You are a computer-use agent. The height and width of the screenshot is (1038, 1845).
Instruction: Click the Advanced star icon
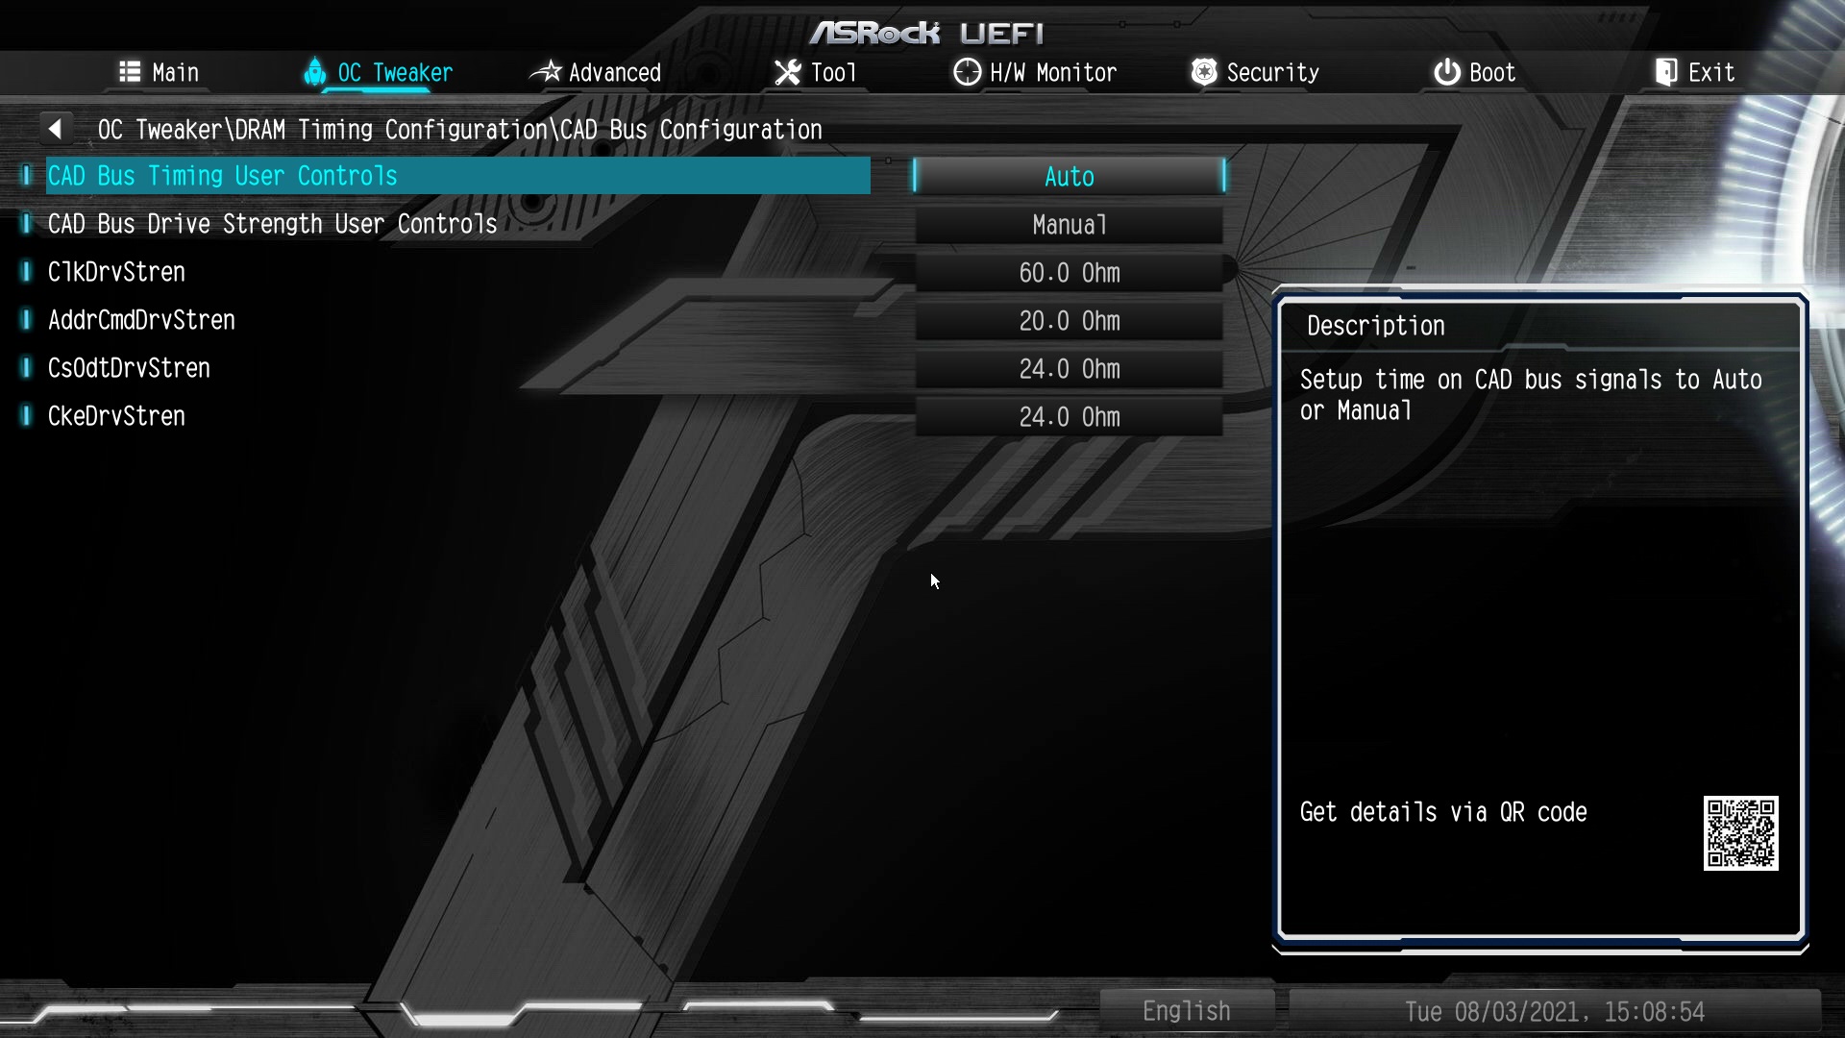tap(546, 72)
